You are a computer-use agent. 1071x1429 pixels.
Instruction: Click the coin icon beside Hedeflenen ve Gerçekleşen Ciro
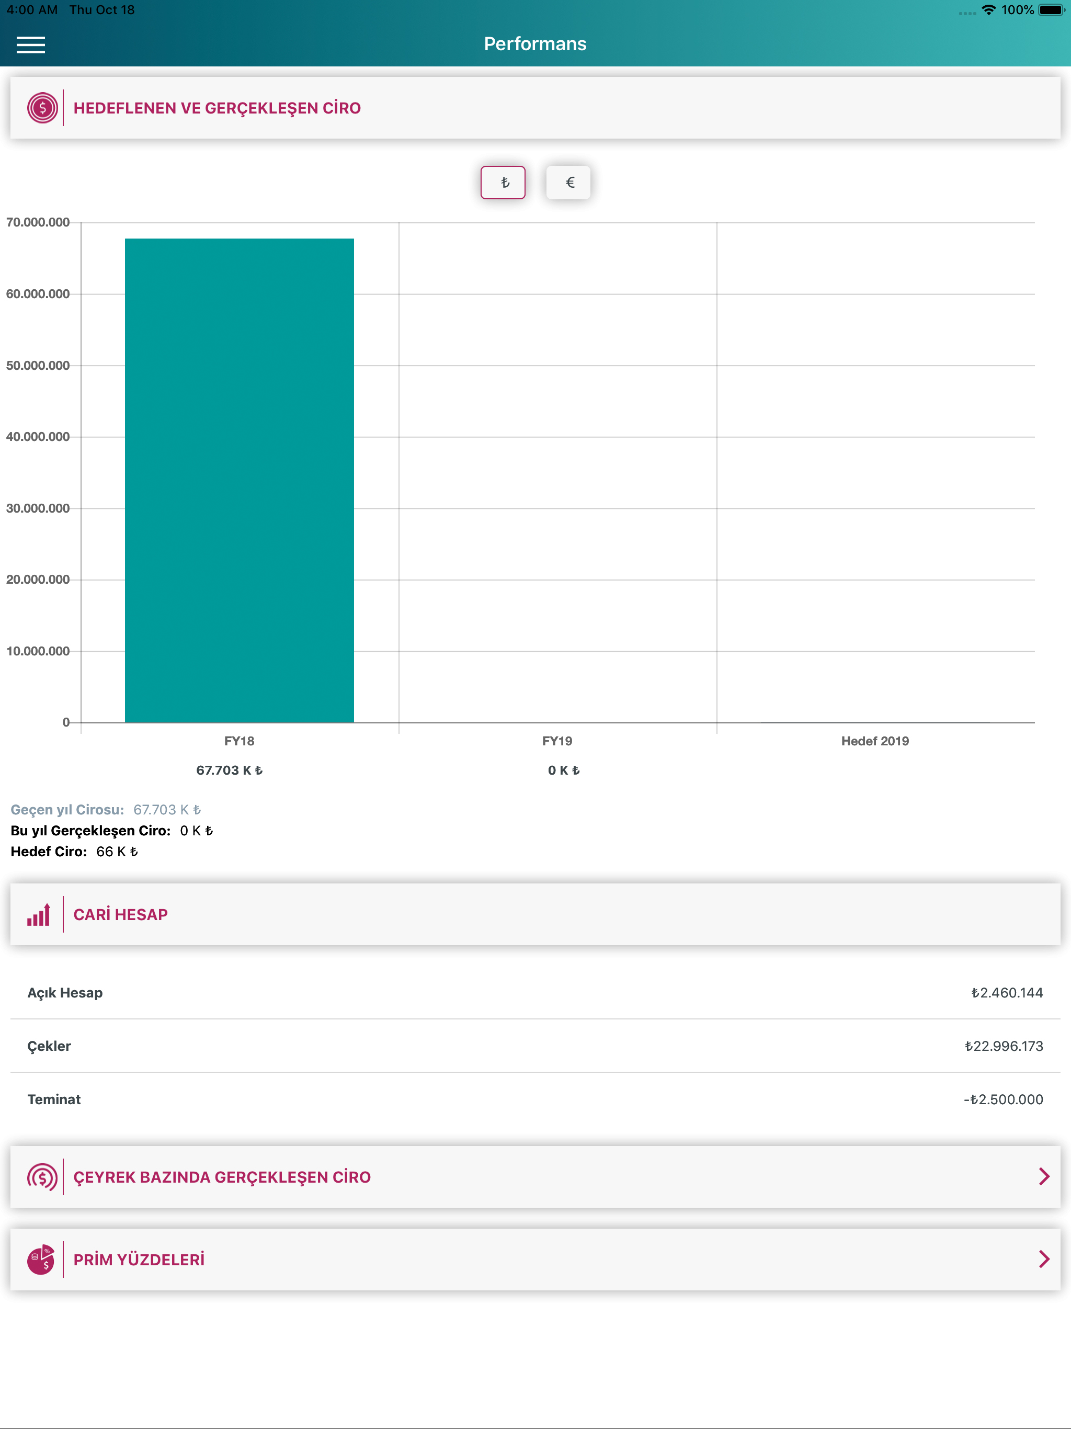click(x=42, y=108)
